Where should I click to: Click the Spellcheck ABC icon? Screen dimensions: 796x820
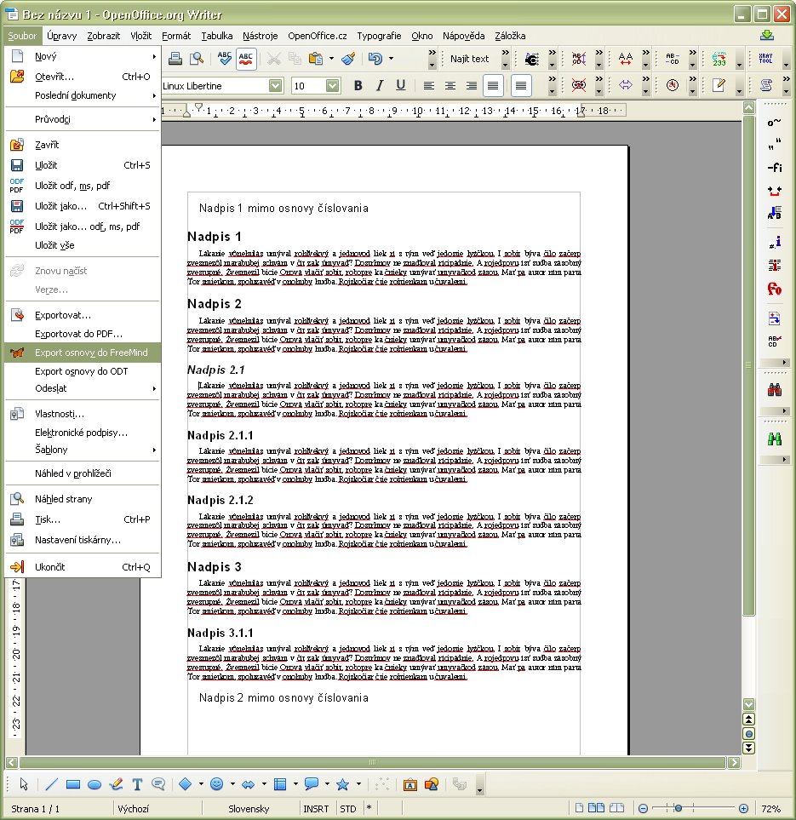[x=225, y=59]
